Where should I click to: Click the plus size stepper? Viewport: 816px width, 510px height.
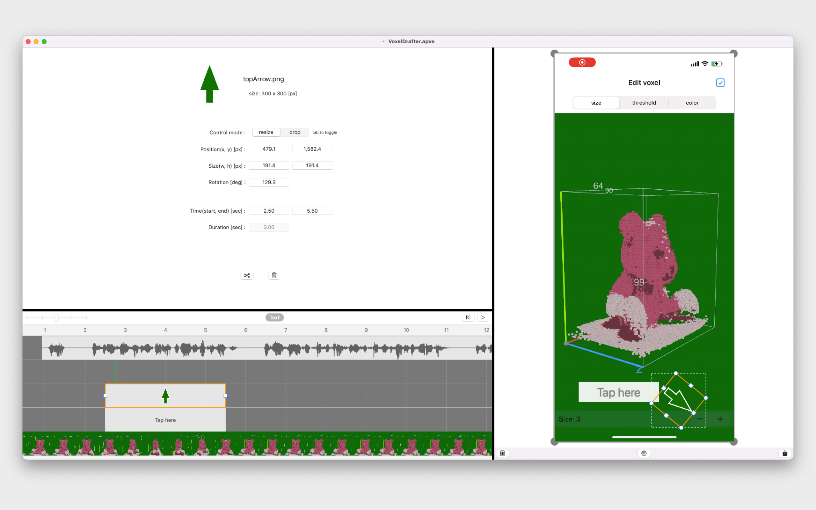pyautogui.click(x=720, y=419)
